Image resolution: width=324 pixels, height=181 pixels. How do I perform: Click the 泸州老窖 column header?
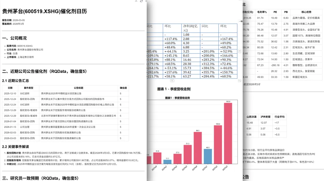coord(265,117)
